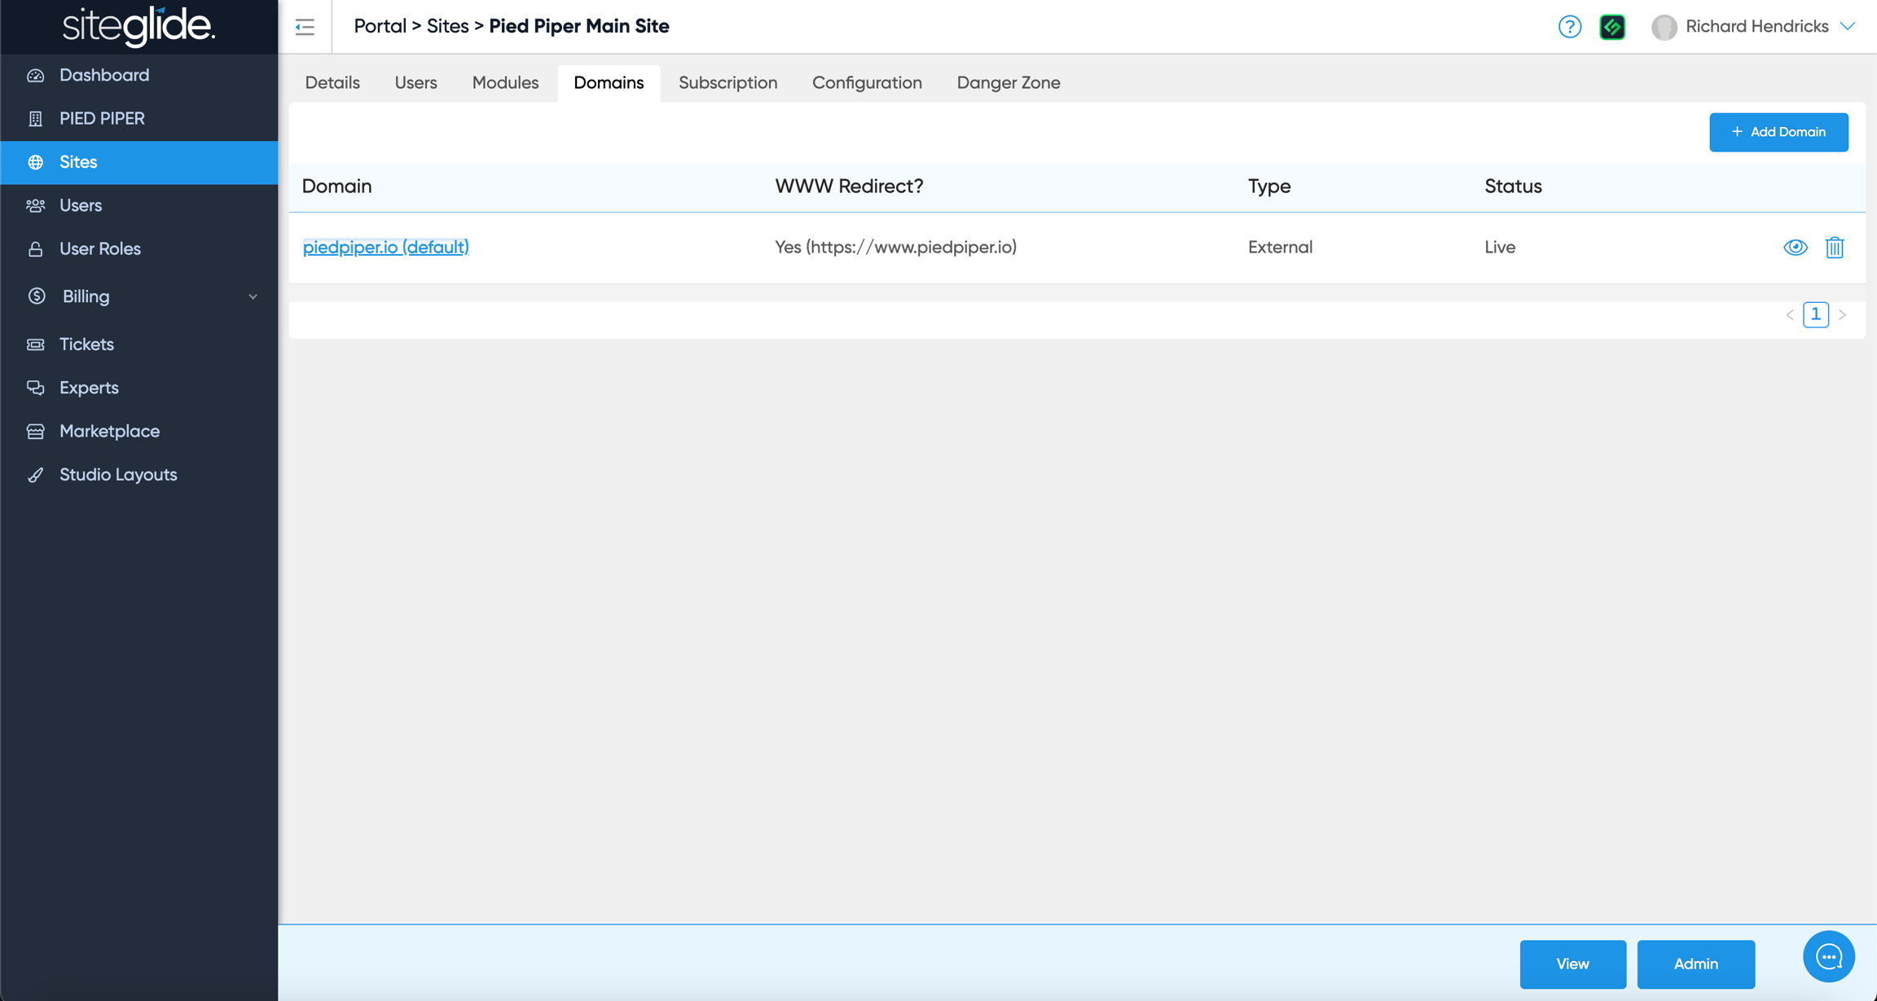
Task: Click the Siteglide logo
Action: 138,26
